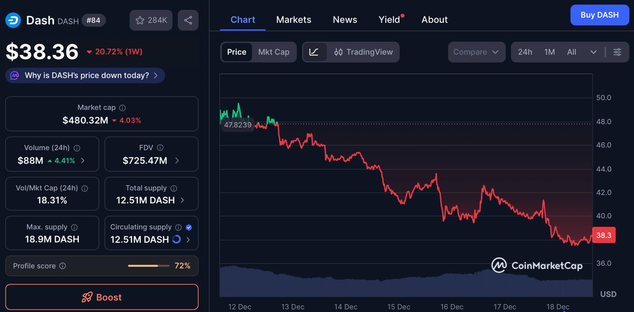The width and height of the screenshot is (634, 312).
Task: Click the Dash coin logo
Action: click(13, 20)
